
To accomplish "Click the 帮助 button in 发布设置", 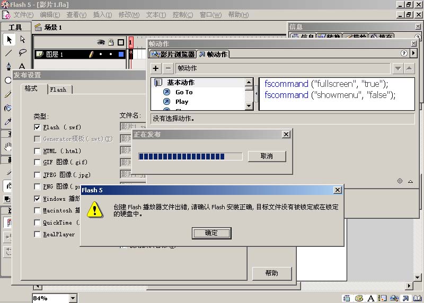I will tap(272, 273).
